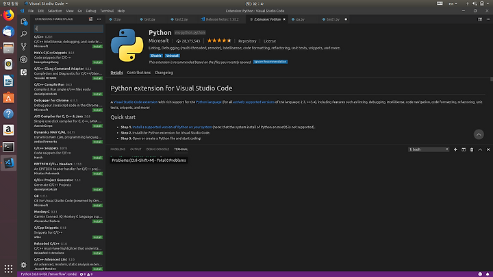The height and width of the screenshot is (277, 493).
Task: Open the Changelog tab
Action: [164, 73]
